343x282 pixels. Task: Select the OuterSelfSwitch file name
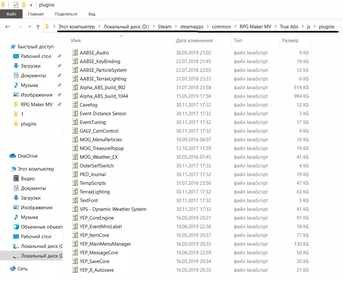(x=97, y=165)
